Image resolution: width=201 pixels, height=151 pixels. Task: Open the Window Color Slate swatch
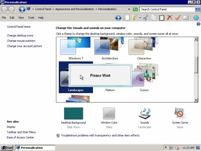tap(109, 114)
